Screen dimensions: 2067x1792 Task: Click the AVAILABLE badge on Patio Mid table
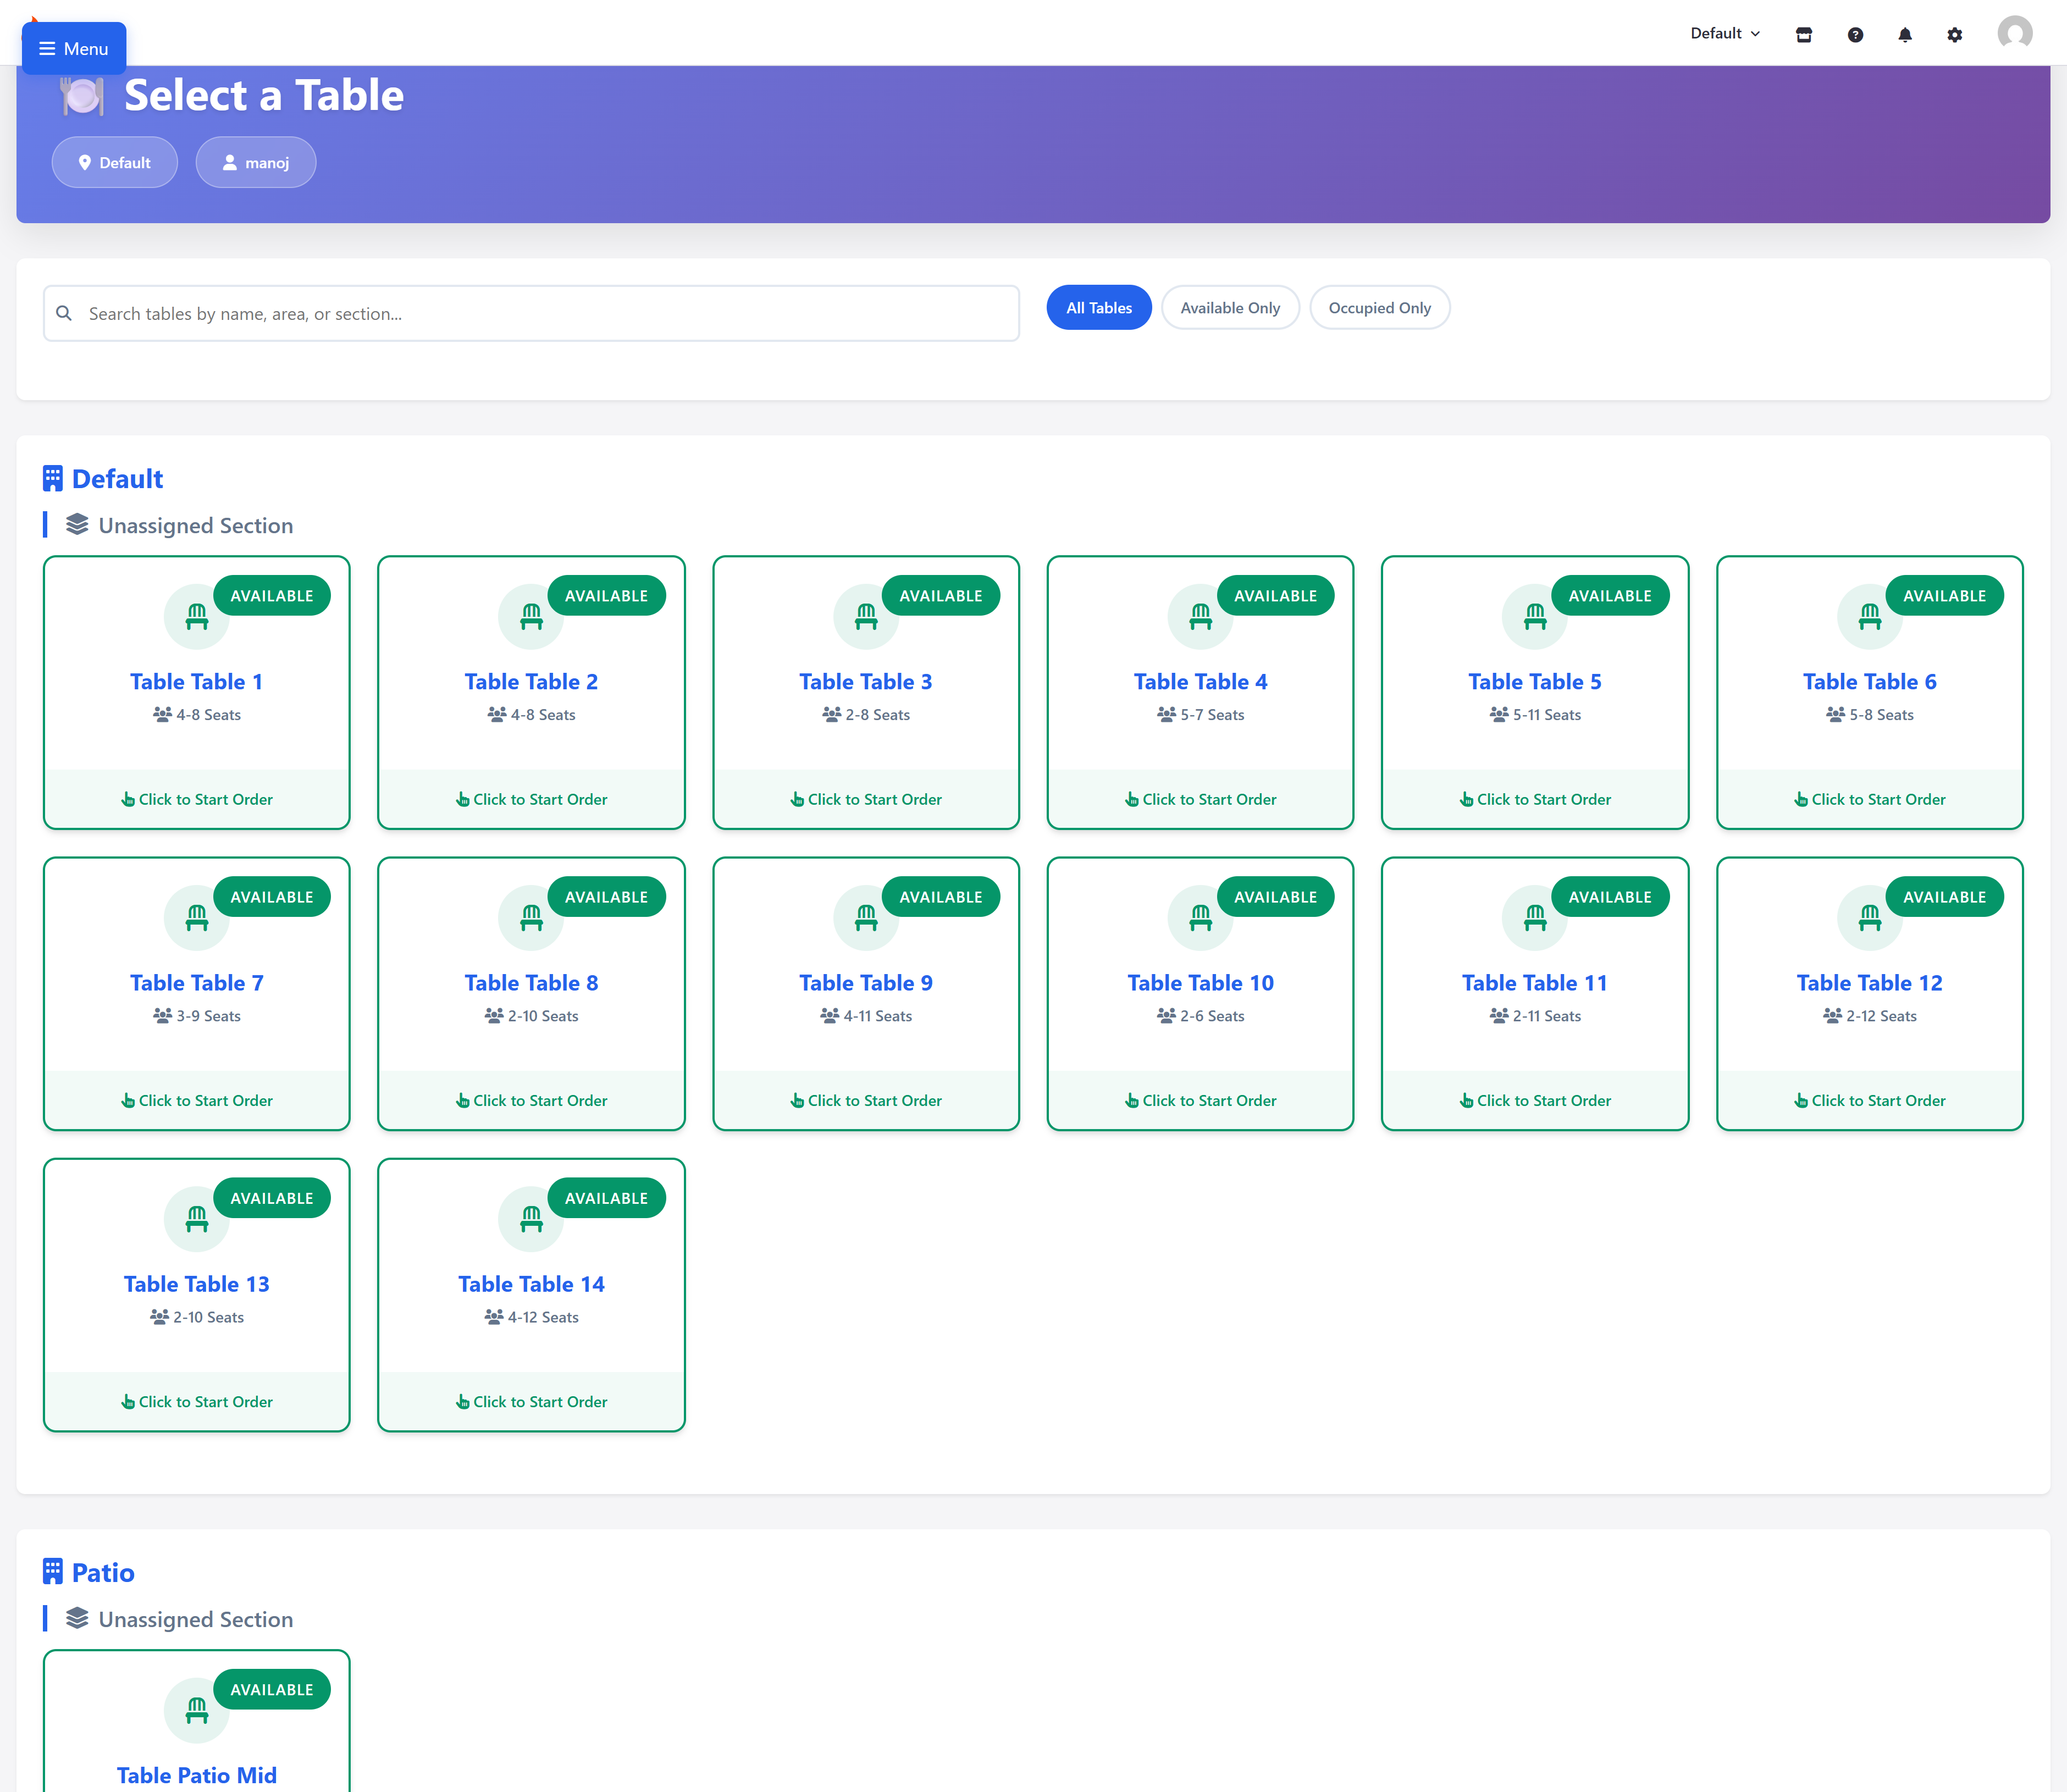272,1689
